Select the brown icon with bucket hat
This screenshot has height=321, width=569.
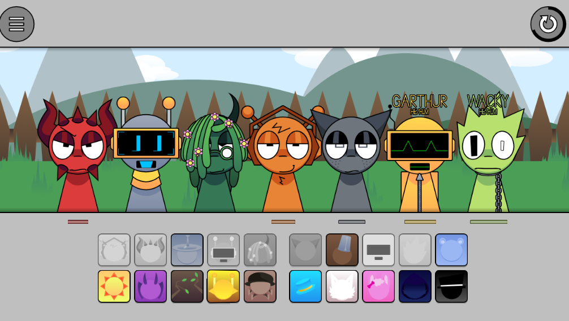(342, 250)
